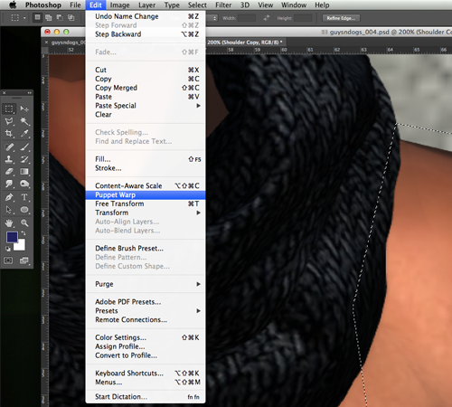Choose Puppet Warp from Edit menu
The height and width of the screenshot is (407, 452).
pos(146,194)
